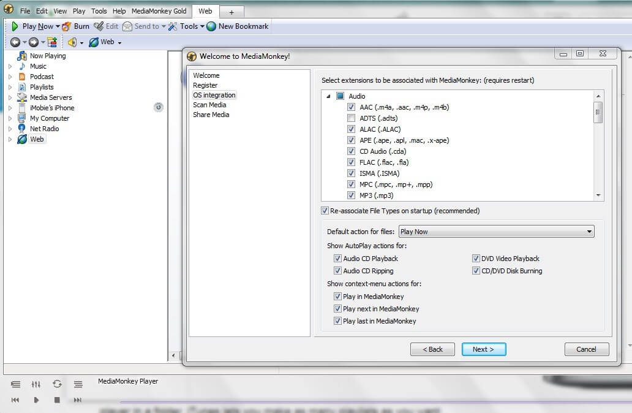
Task: Go back with the navigation back arrow
Action: click(15, 42)
